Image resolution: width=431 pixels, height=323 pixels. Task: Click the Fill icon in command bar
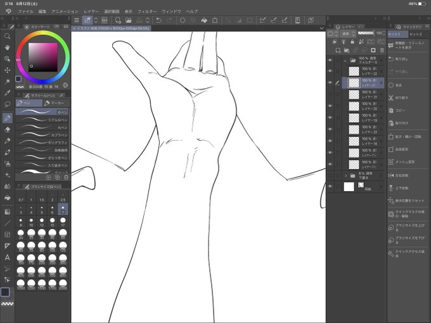[204, 20]
